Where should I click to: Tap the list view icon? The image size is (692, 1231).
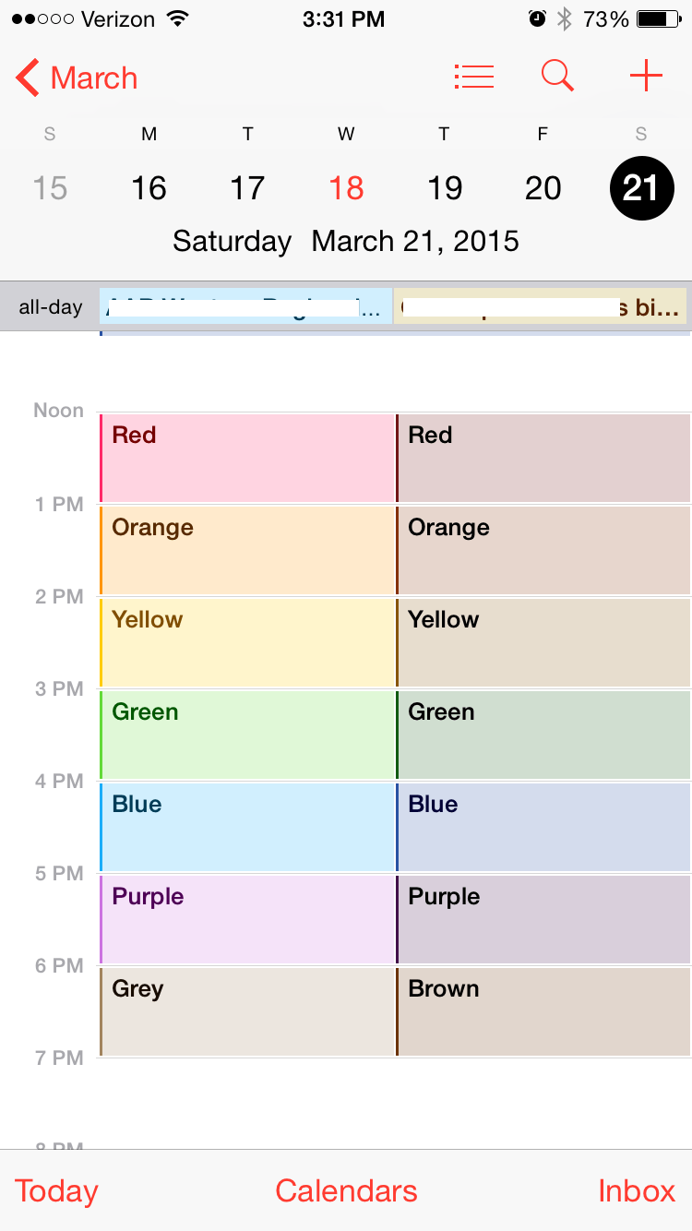[x=474, y=77]
